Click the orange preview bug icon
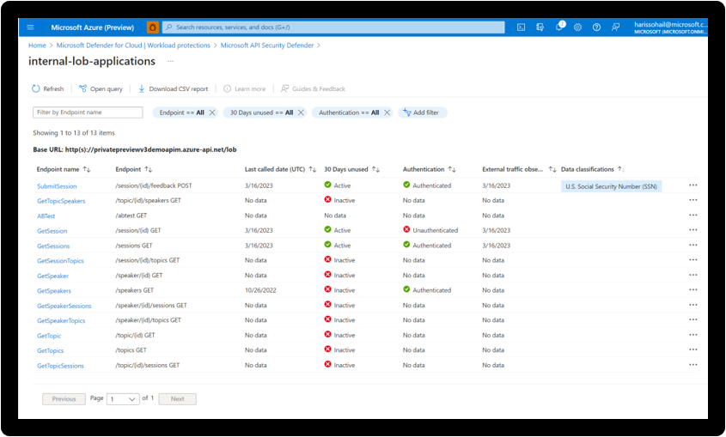 (x=152, y=27)
